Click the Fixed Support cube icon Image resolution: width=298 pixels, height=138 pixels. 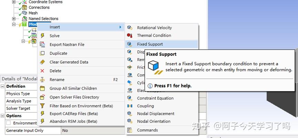pyautogui.click(x=130, y=44)
